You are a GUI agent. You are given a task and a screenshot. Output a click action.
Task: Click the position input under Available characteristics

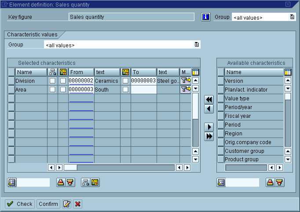coord(242,183)
